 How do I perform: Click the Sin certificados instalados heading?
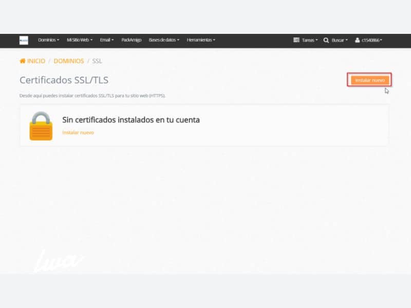click(x=130, y=120)
